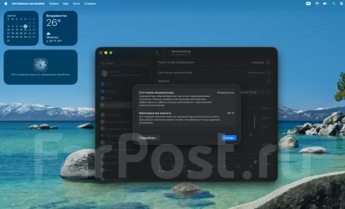Click the Максимальная емкость heading

(155, 113)
